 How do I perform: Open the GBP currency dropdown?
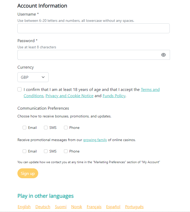[33, 77]
